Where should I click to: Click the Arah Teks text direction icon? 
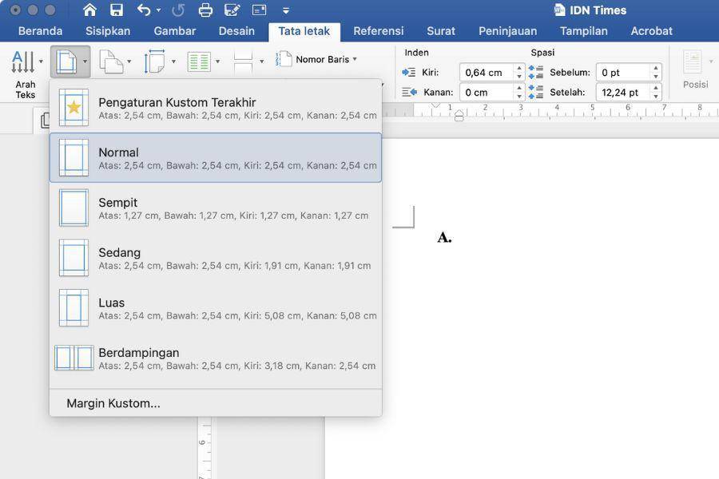tap(23, 61)
